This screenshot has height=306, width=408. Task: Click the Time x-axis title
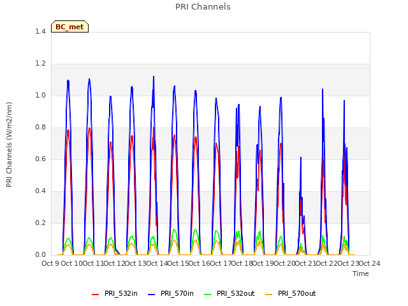click(x=361, y=273)
